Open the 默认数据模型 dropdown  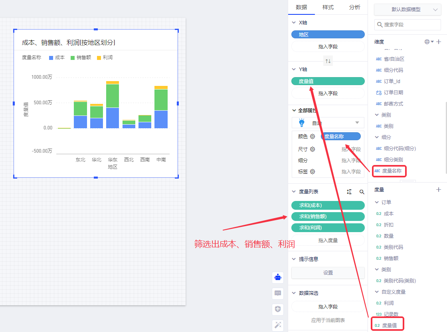(407, 10)
